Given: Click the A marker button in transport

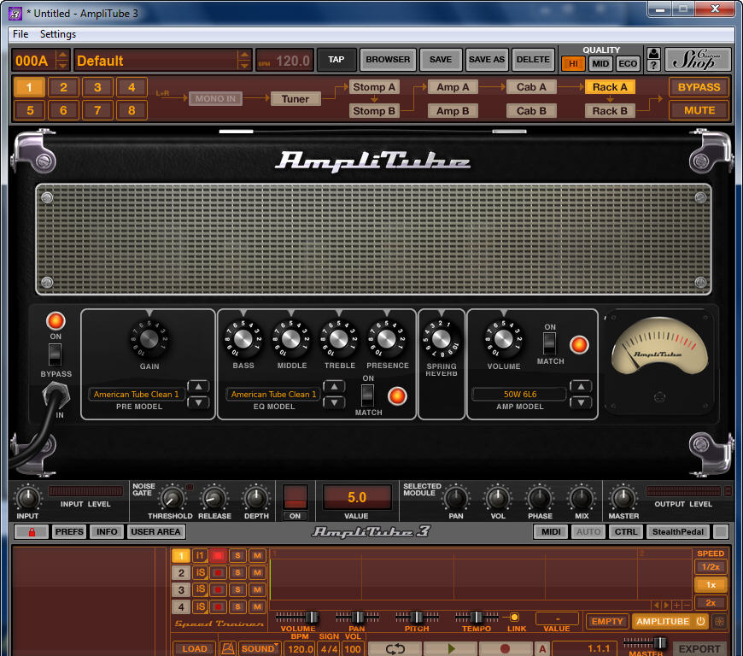Looking at the screenshot, I should [x=542, y=648].
